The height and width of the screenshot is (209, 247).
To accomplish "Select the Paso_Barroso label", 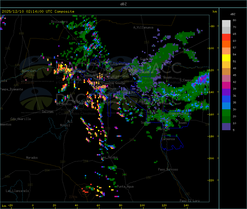I will click(168, 169).
